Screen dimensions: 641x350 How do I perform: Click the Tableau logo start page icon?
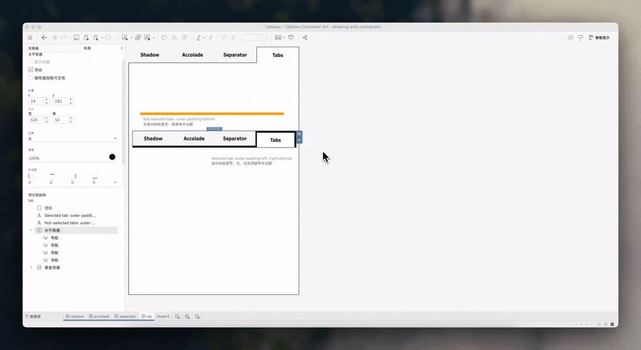coord(29,38)
